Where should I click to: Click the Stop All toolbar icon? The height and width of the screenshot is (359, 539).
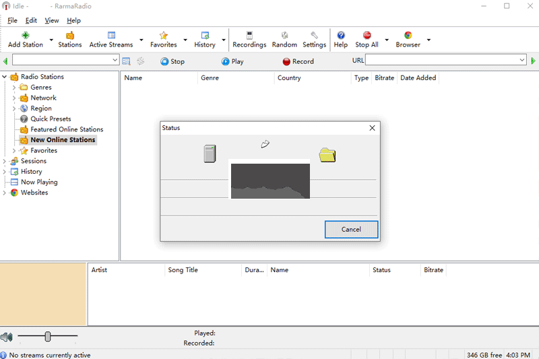(x=367, y=36)
